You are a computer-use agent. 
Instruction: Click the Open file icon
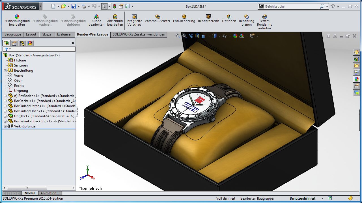63,6
